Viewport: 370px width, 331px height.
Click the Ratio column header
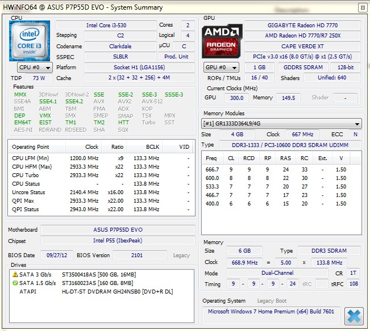tap(114, 146)
